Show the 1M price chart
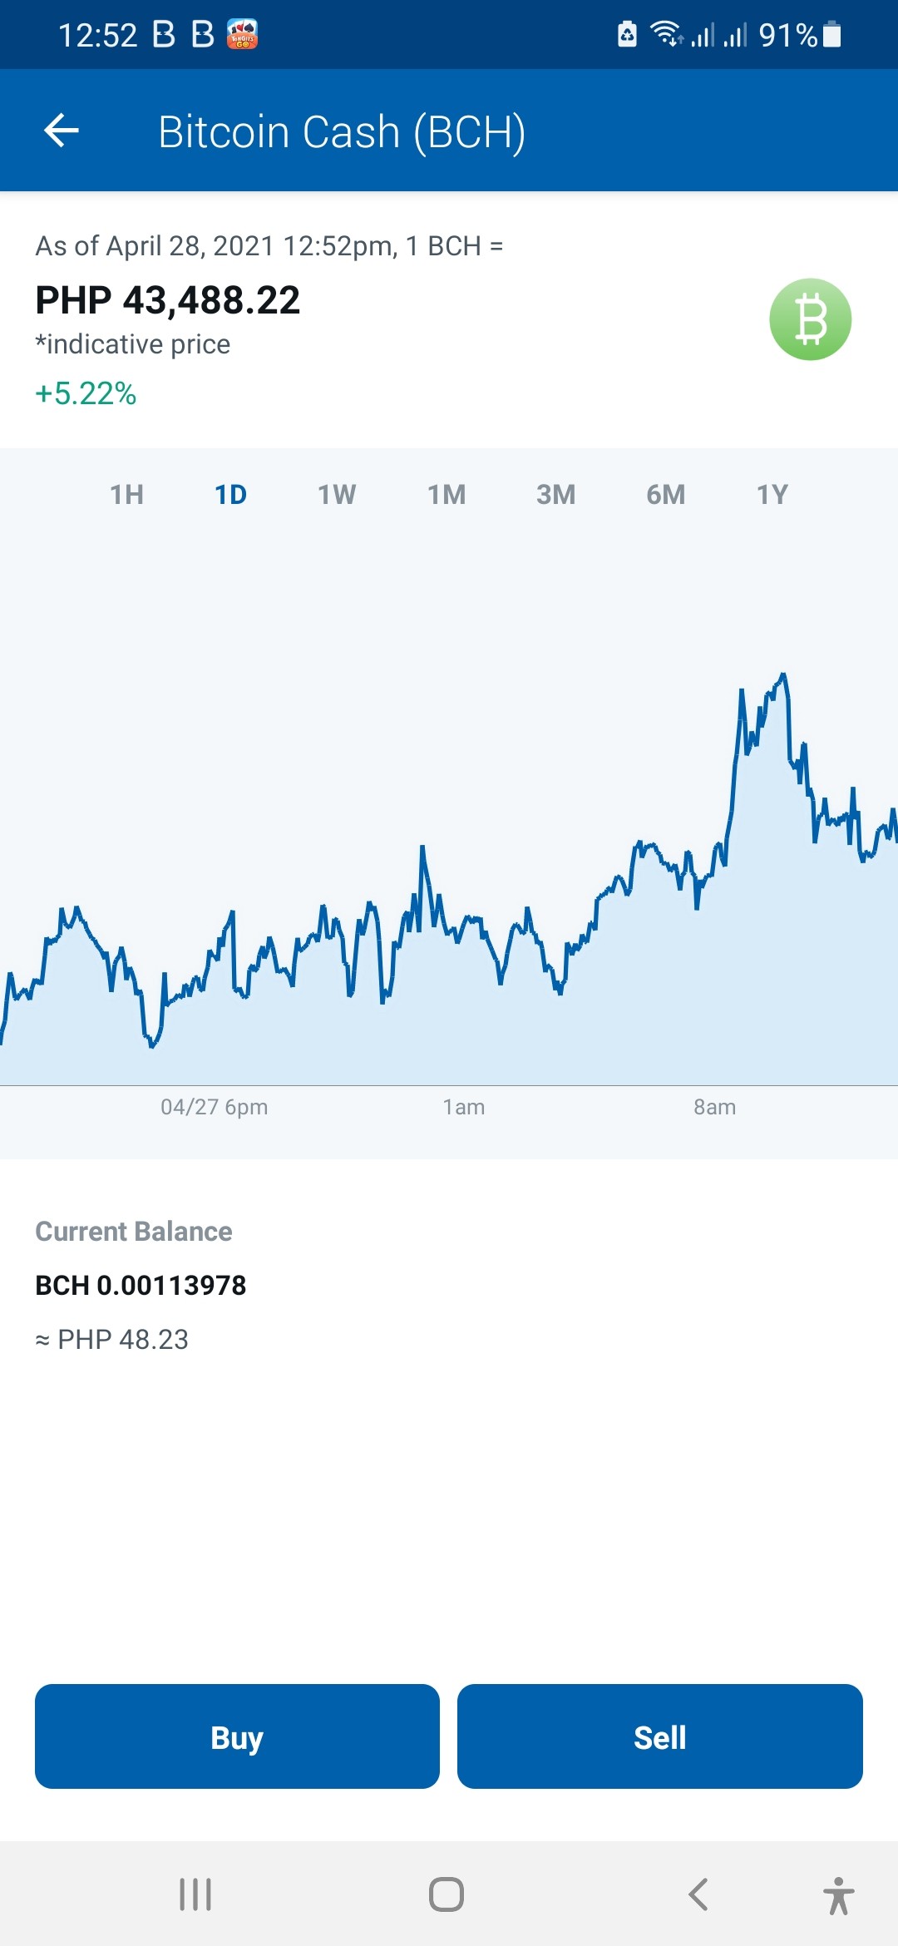898x1946 pixels. point(447,495)
